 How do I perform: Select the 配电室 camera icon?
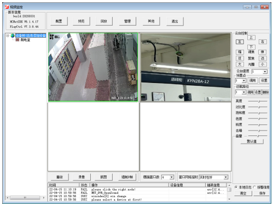point(18,40)
